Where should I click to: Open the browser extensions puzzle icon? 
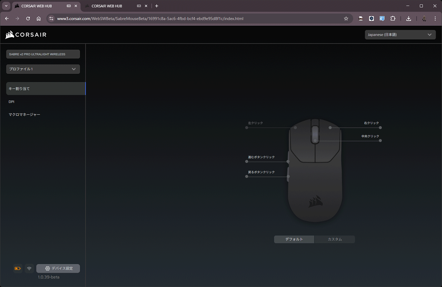point(393,19)
